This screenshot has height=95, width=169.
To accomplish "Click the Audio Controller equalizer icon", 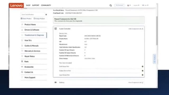I will click(56, 29).
